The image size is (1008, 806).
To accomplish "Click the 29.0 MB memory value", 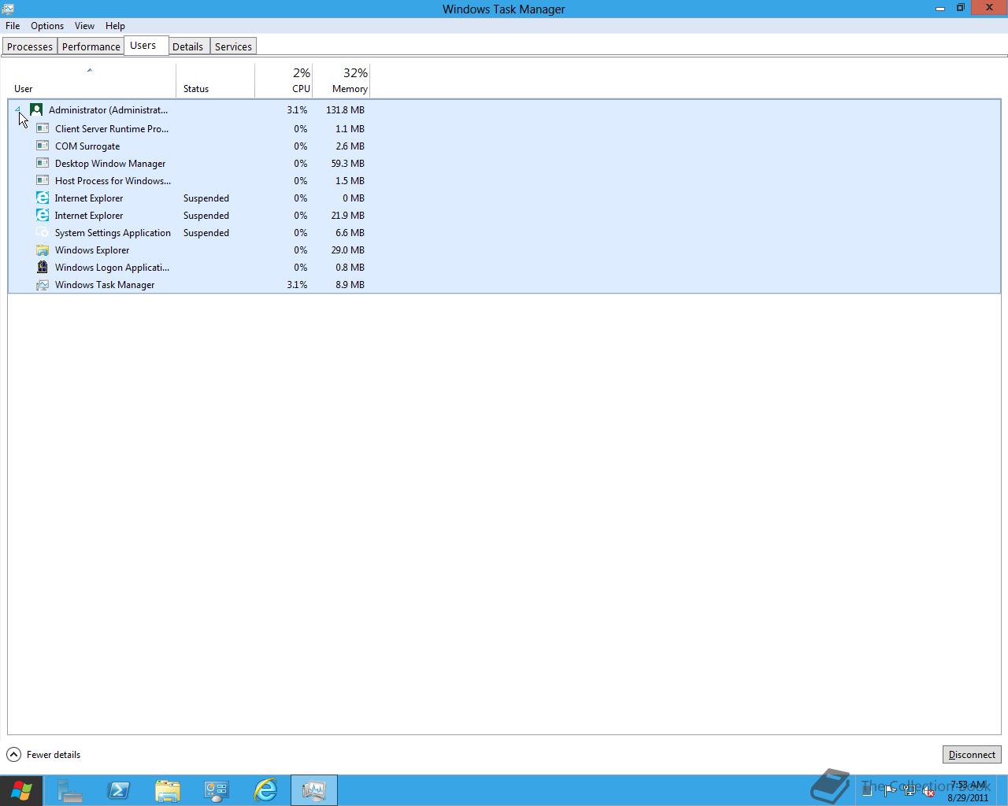I will pyautogui.click(x=347, y=250).
